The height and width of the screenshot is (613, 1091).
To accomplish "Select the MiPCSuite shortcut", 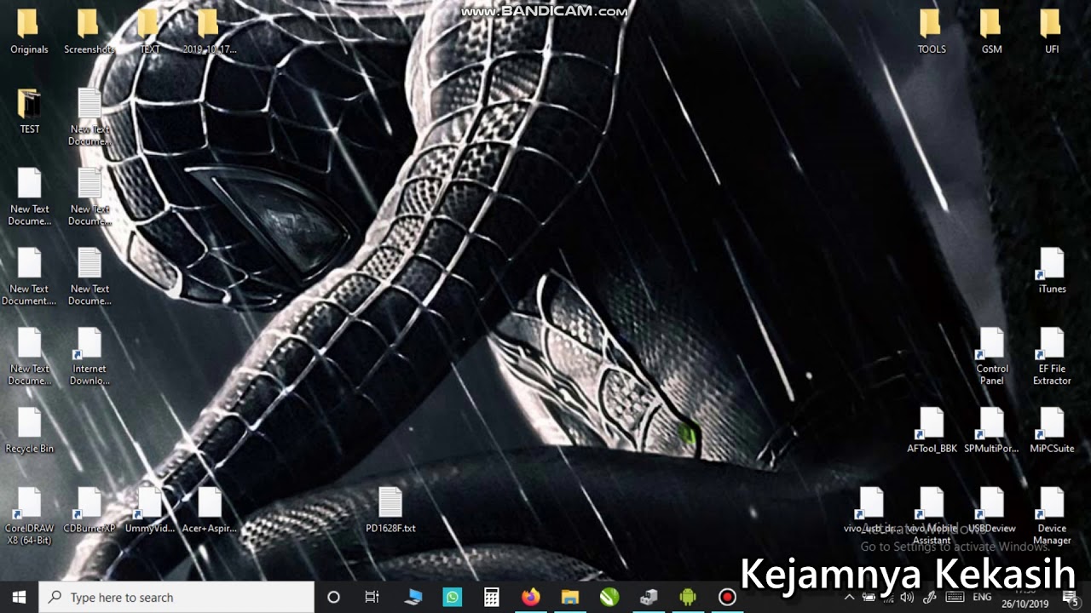I will point(1052,431).
